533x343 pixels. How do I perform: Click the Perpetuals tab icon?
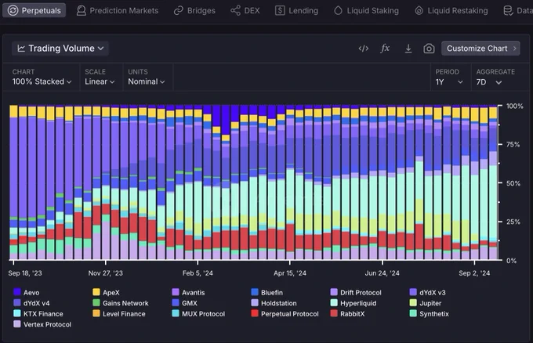coord(13,10)
